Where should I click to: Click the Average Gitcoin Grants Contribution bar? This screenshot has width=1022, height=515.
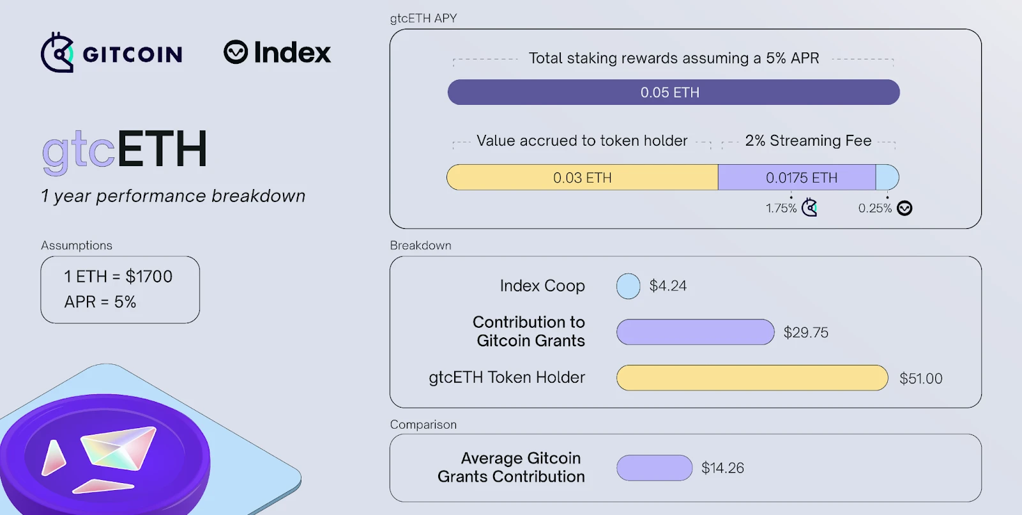click(x=654, y=468)
